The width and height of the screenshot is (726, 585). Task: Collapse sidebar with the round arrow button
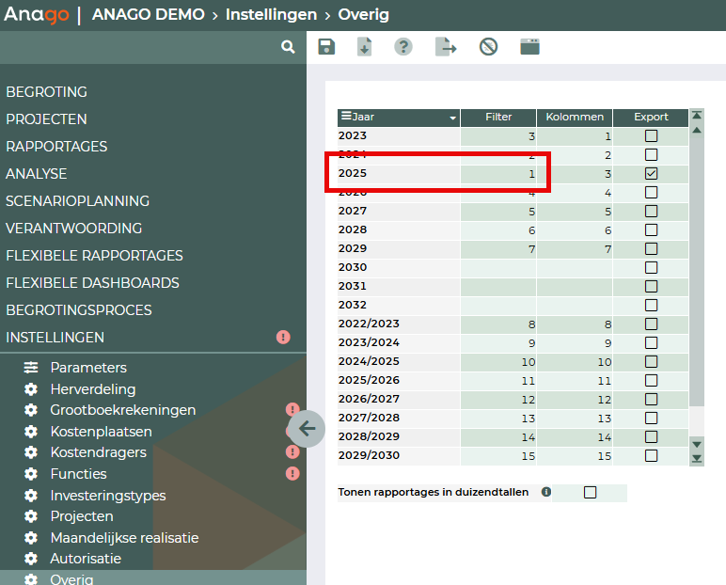click(307, 429)
